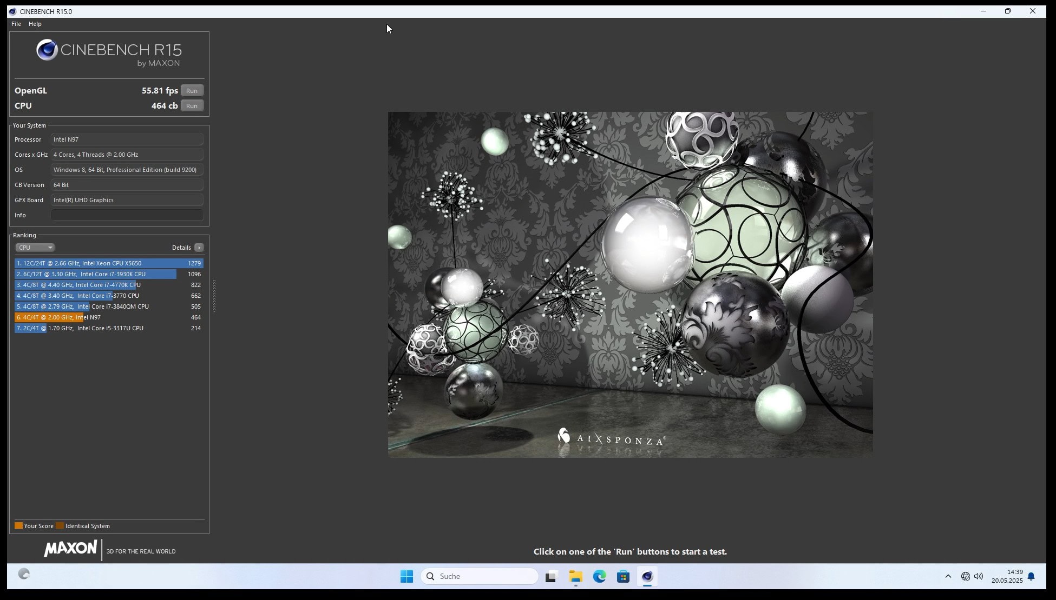Open the Windows Start menu
The width and height of the screenshot is (1056, 600).
406,577
